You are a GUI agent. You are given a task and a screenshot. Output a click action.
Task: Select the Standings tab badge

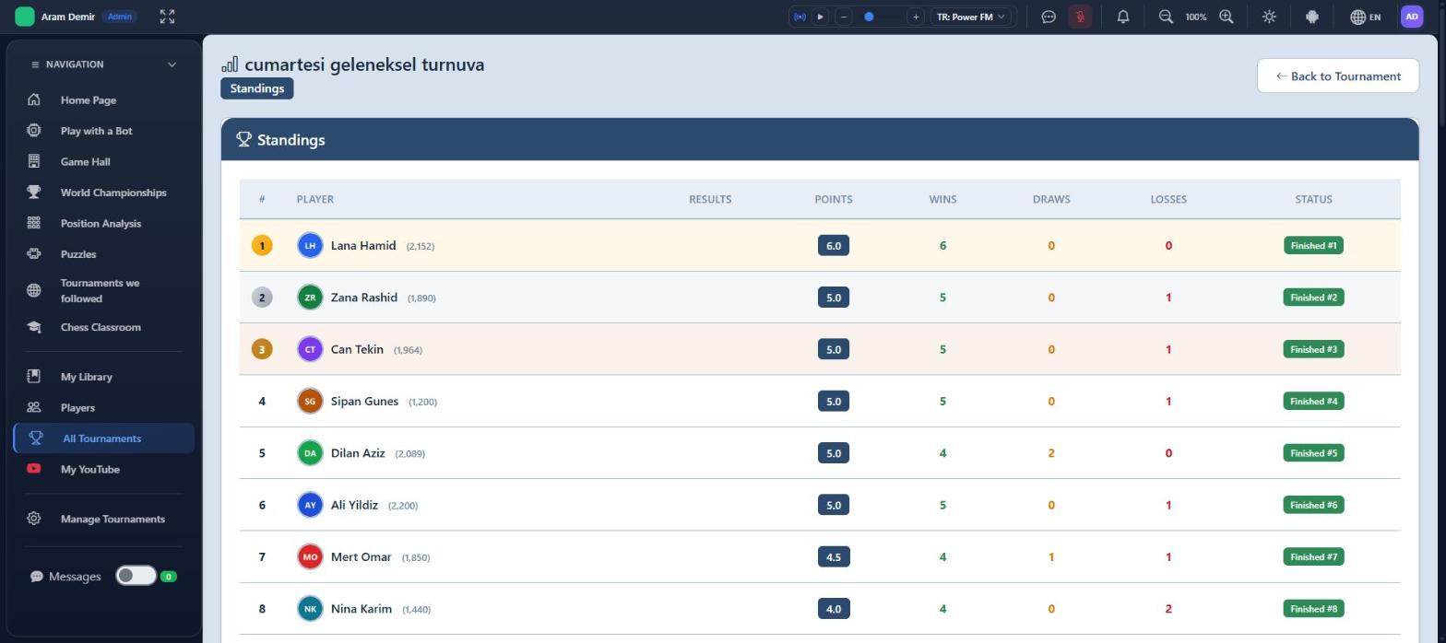(256, 88)
